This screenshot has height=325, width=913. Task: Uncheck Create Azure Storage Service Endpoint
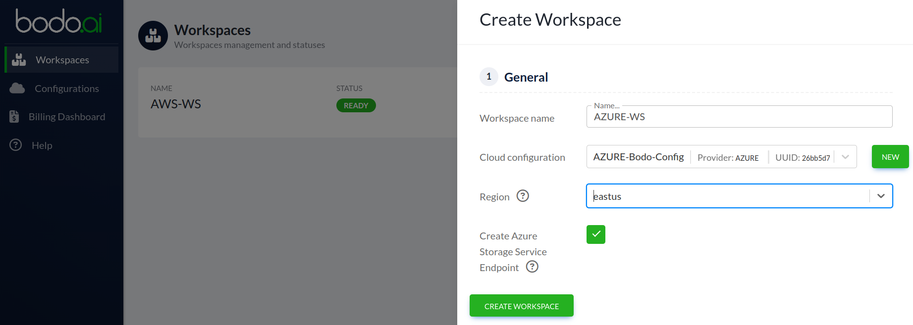pyautogui.click(x=595, y=234)
